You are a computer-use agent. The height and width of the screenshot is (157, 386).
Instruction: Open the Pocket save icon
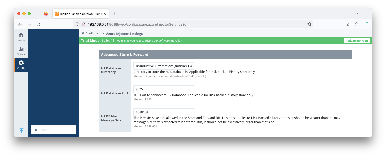(x=348, y=24)
